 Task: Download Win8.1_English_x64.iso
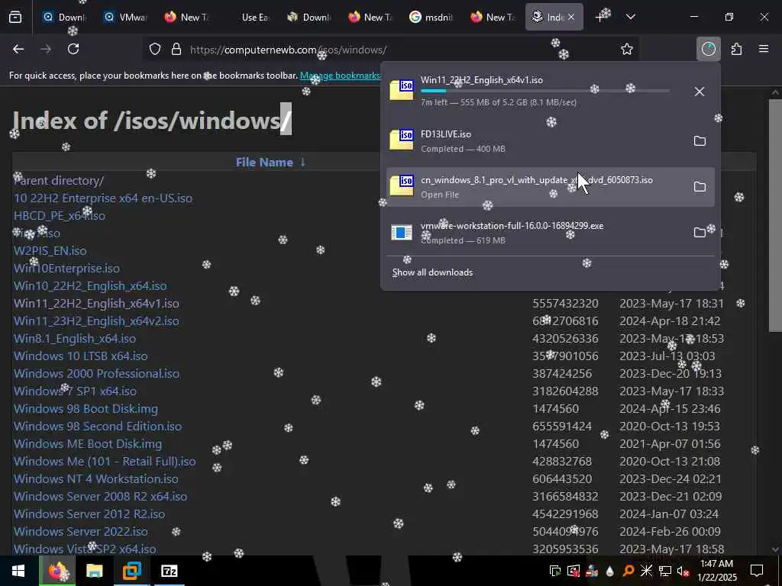point(75,338)
